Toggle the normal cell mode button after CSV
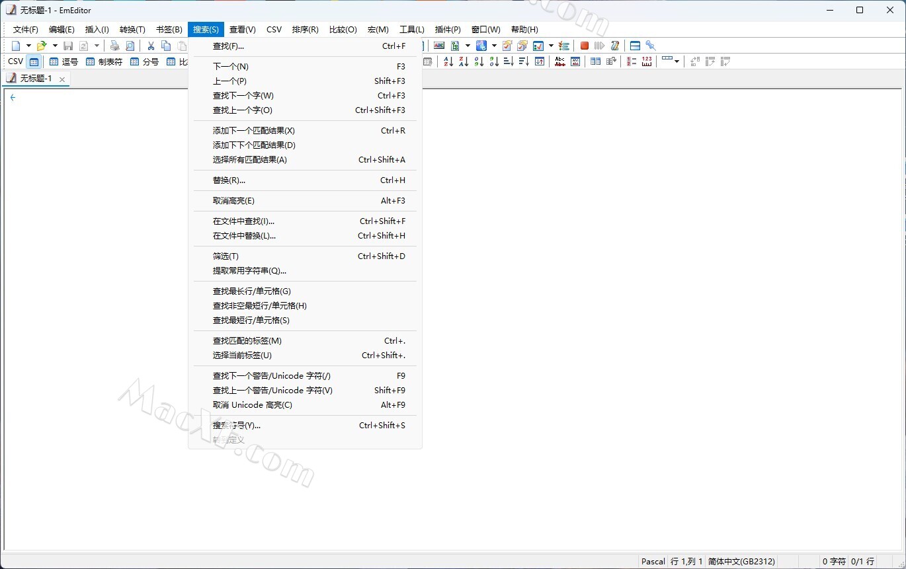The image size is (906, 569). click(34, 61)
